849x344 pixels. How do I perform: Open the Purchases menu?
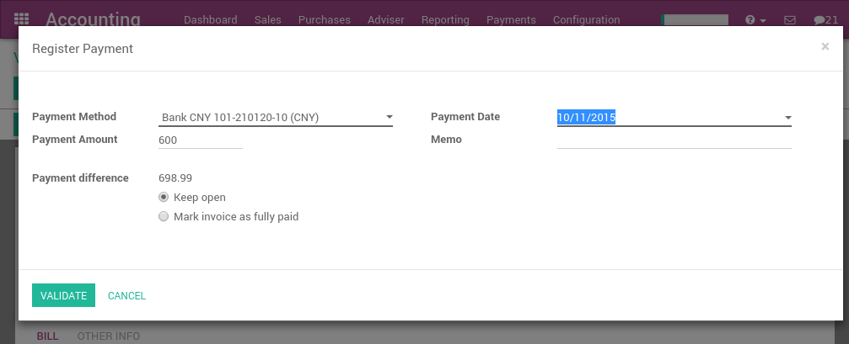click(324, 19)
